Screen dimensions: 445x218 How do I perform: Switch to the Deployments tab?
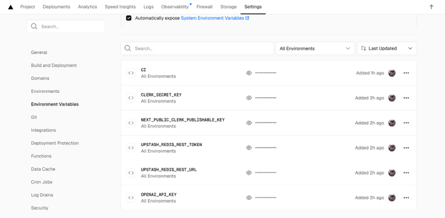point(56,7)
